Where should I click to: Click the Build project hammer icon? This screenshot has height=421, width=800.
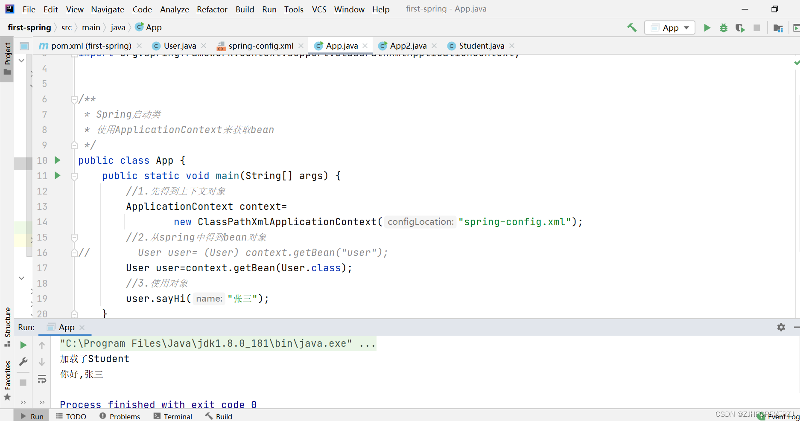[x=631, y=28]
